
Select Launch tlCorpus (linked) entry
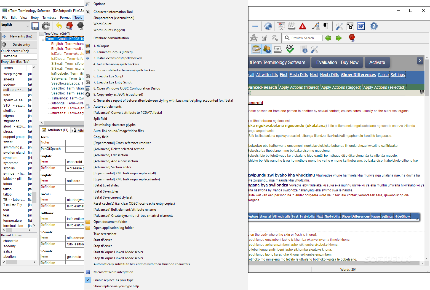[166, 52]
